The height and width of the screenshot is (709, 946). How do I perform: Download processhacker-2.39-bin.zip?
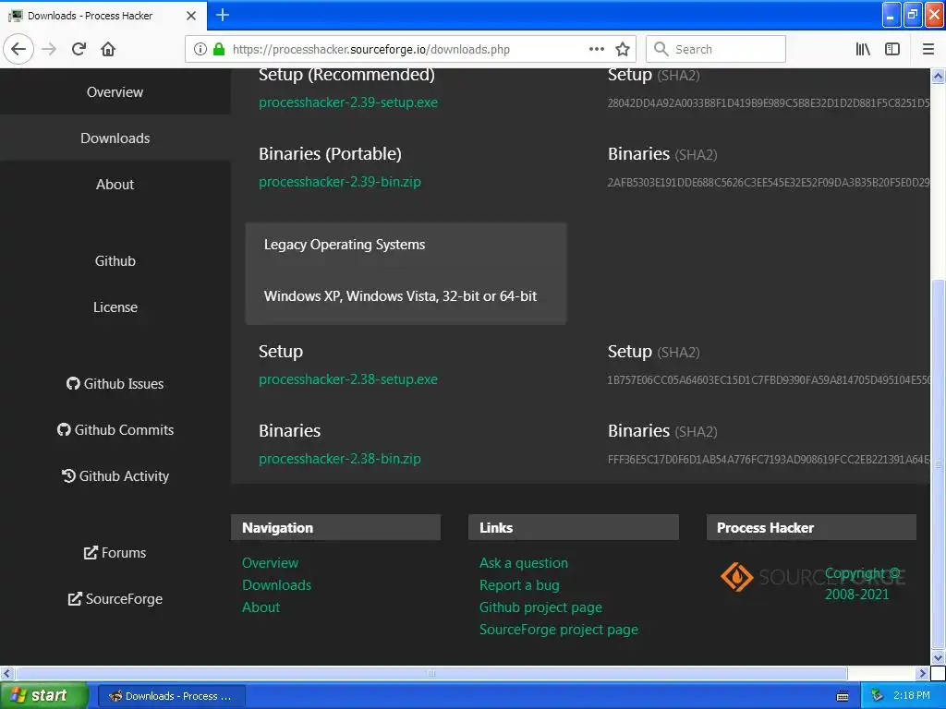point(340,182)
